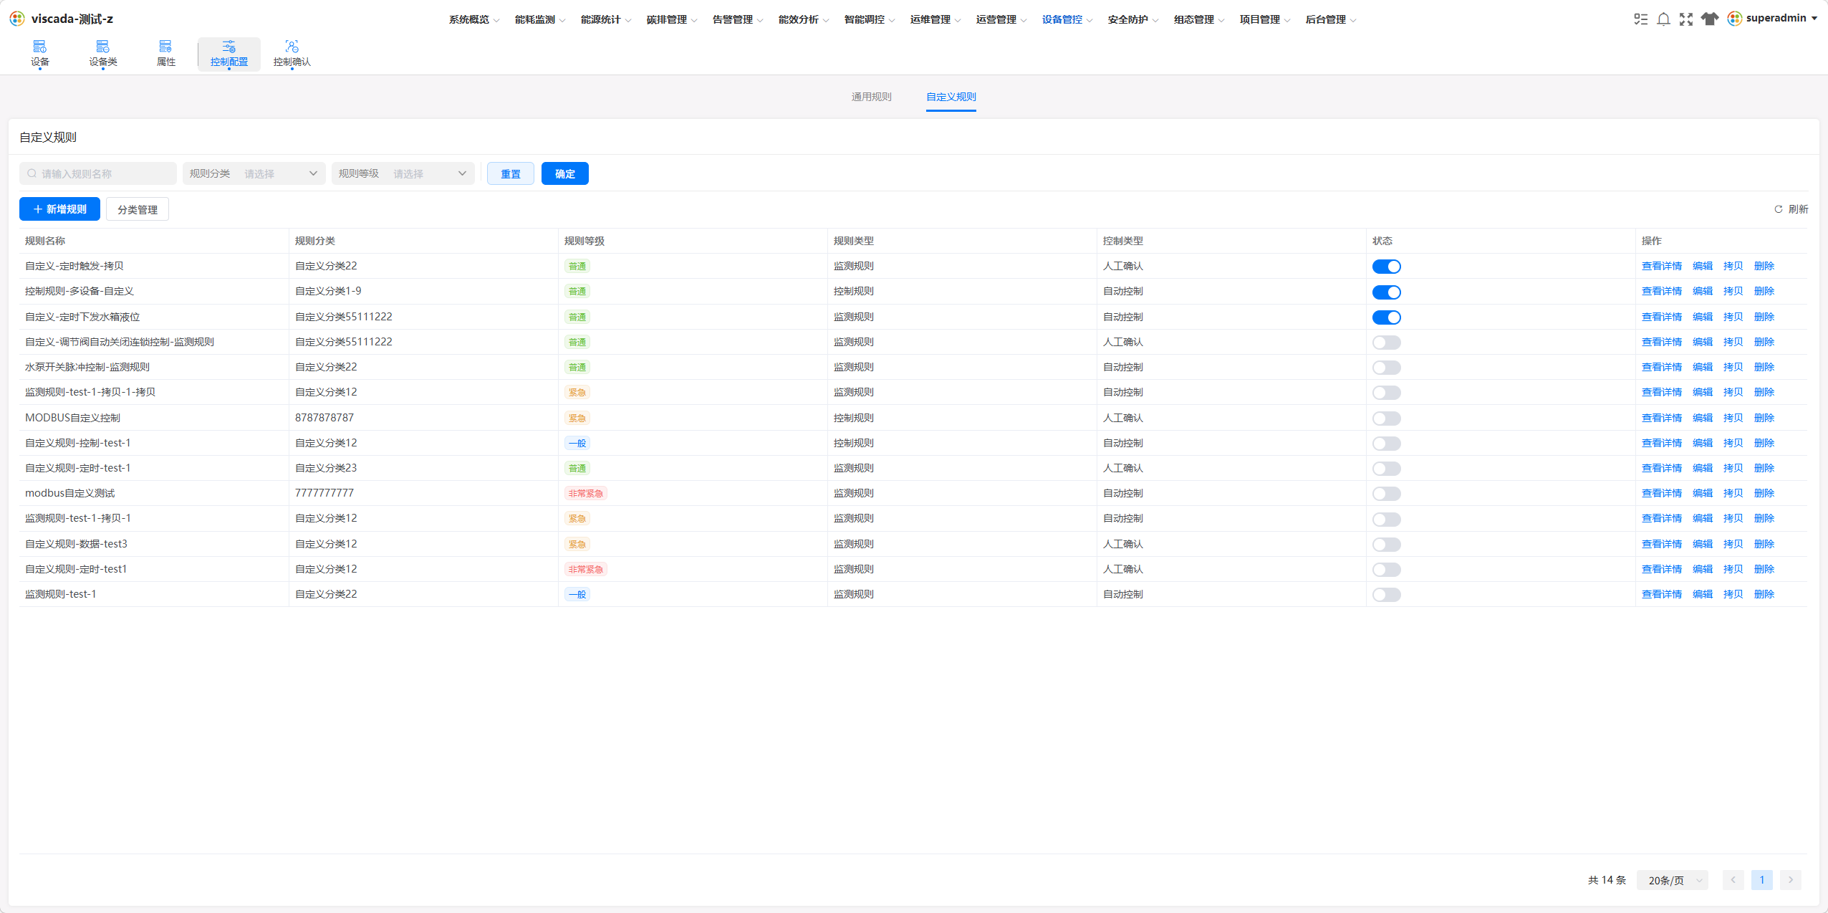1828x913 pixels.
Task: Disable the 自定义-定时触发-拷贝 rule switch
Action: click(x=1387, y=267)
